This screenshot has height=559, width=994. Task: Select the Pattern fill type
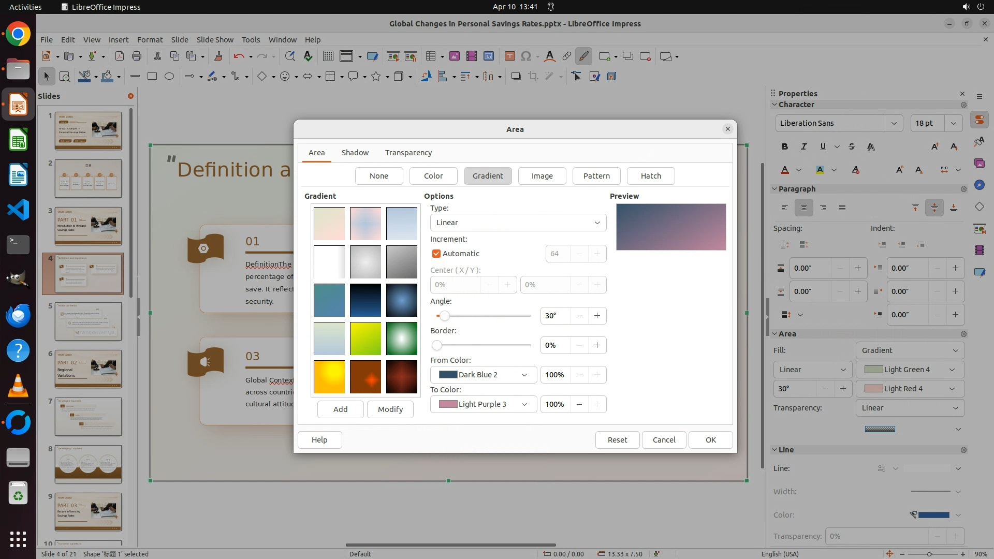(x=596, y=176)
